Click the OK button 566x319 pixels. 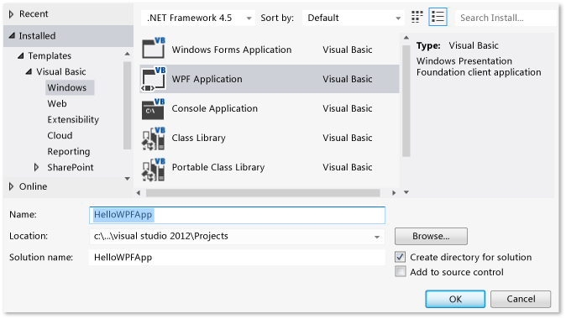pyautogui.click(x=455, y=299)
